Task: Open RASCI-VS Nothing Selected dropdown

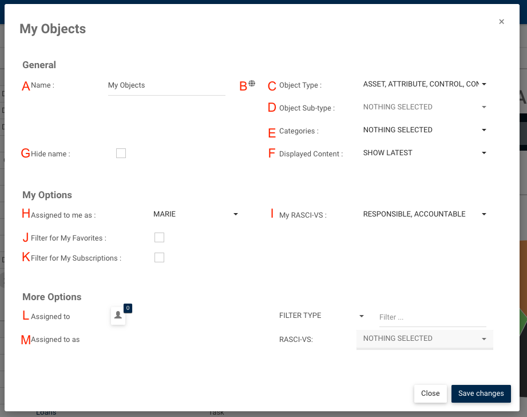Action: [425, 339]
